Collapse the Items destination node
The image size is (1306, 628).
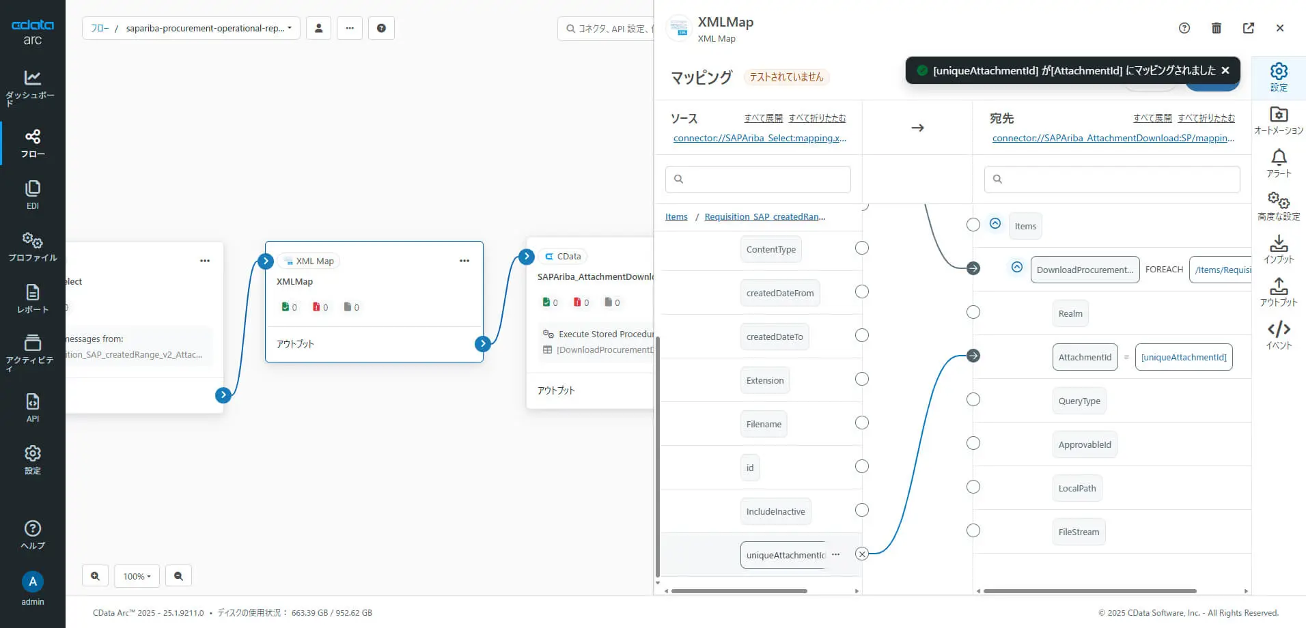pyautogui.click(x=995, y=223)
